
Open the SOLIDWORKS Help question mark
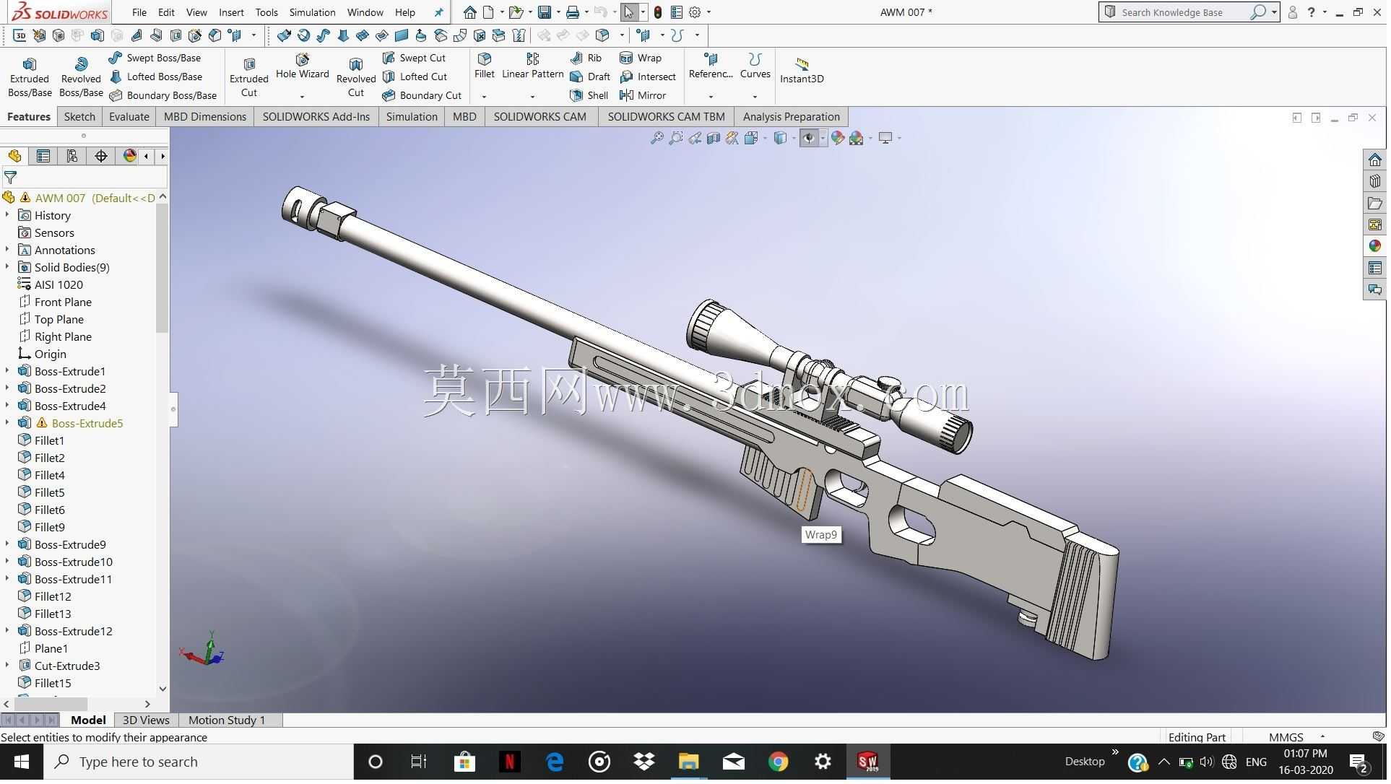(x=1312, y=12)
